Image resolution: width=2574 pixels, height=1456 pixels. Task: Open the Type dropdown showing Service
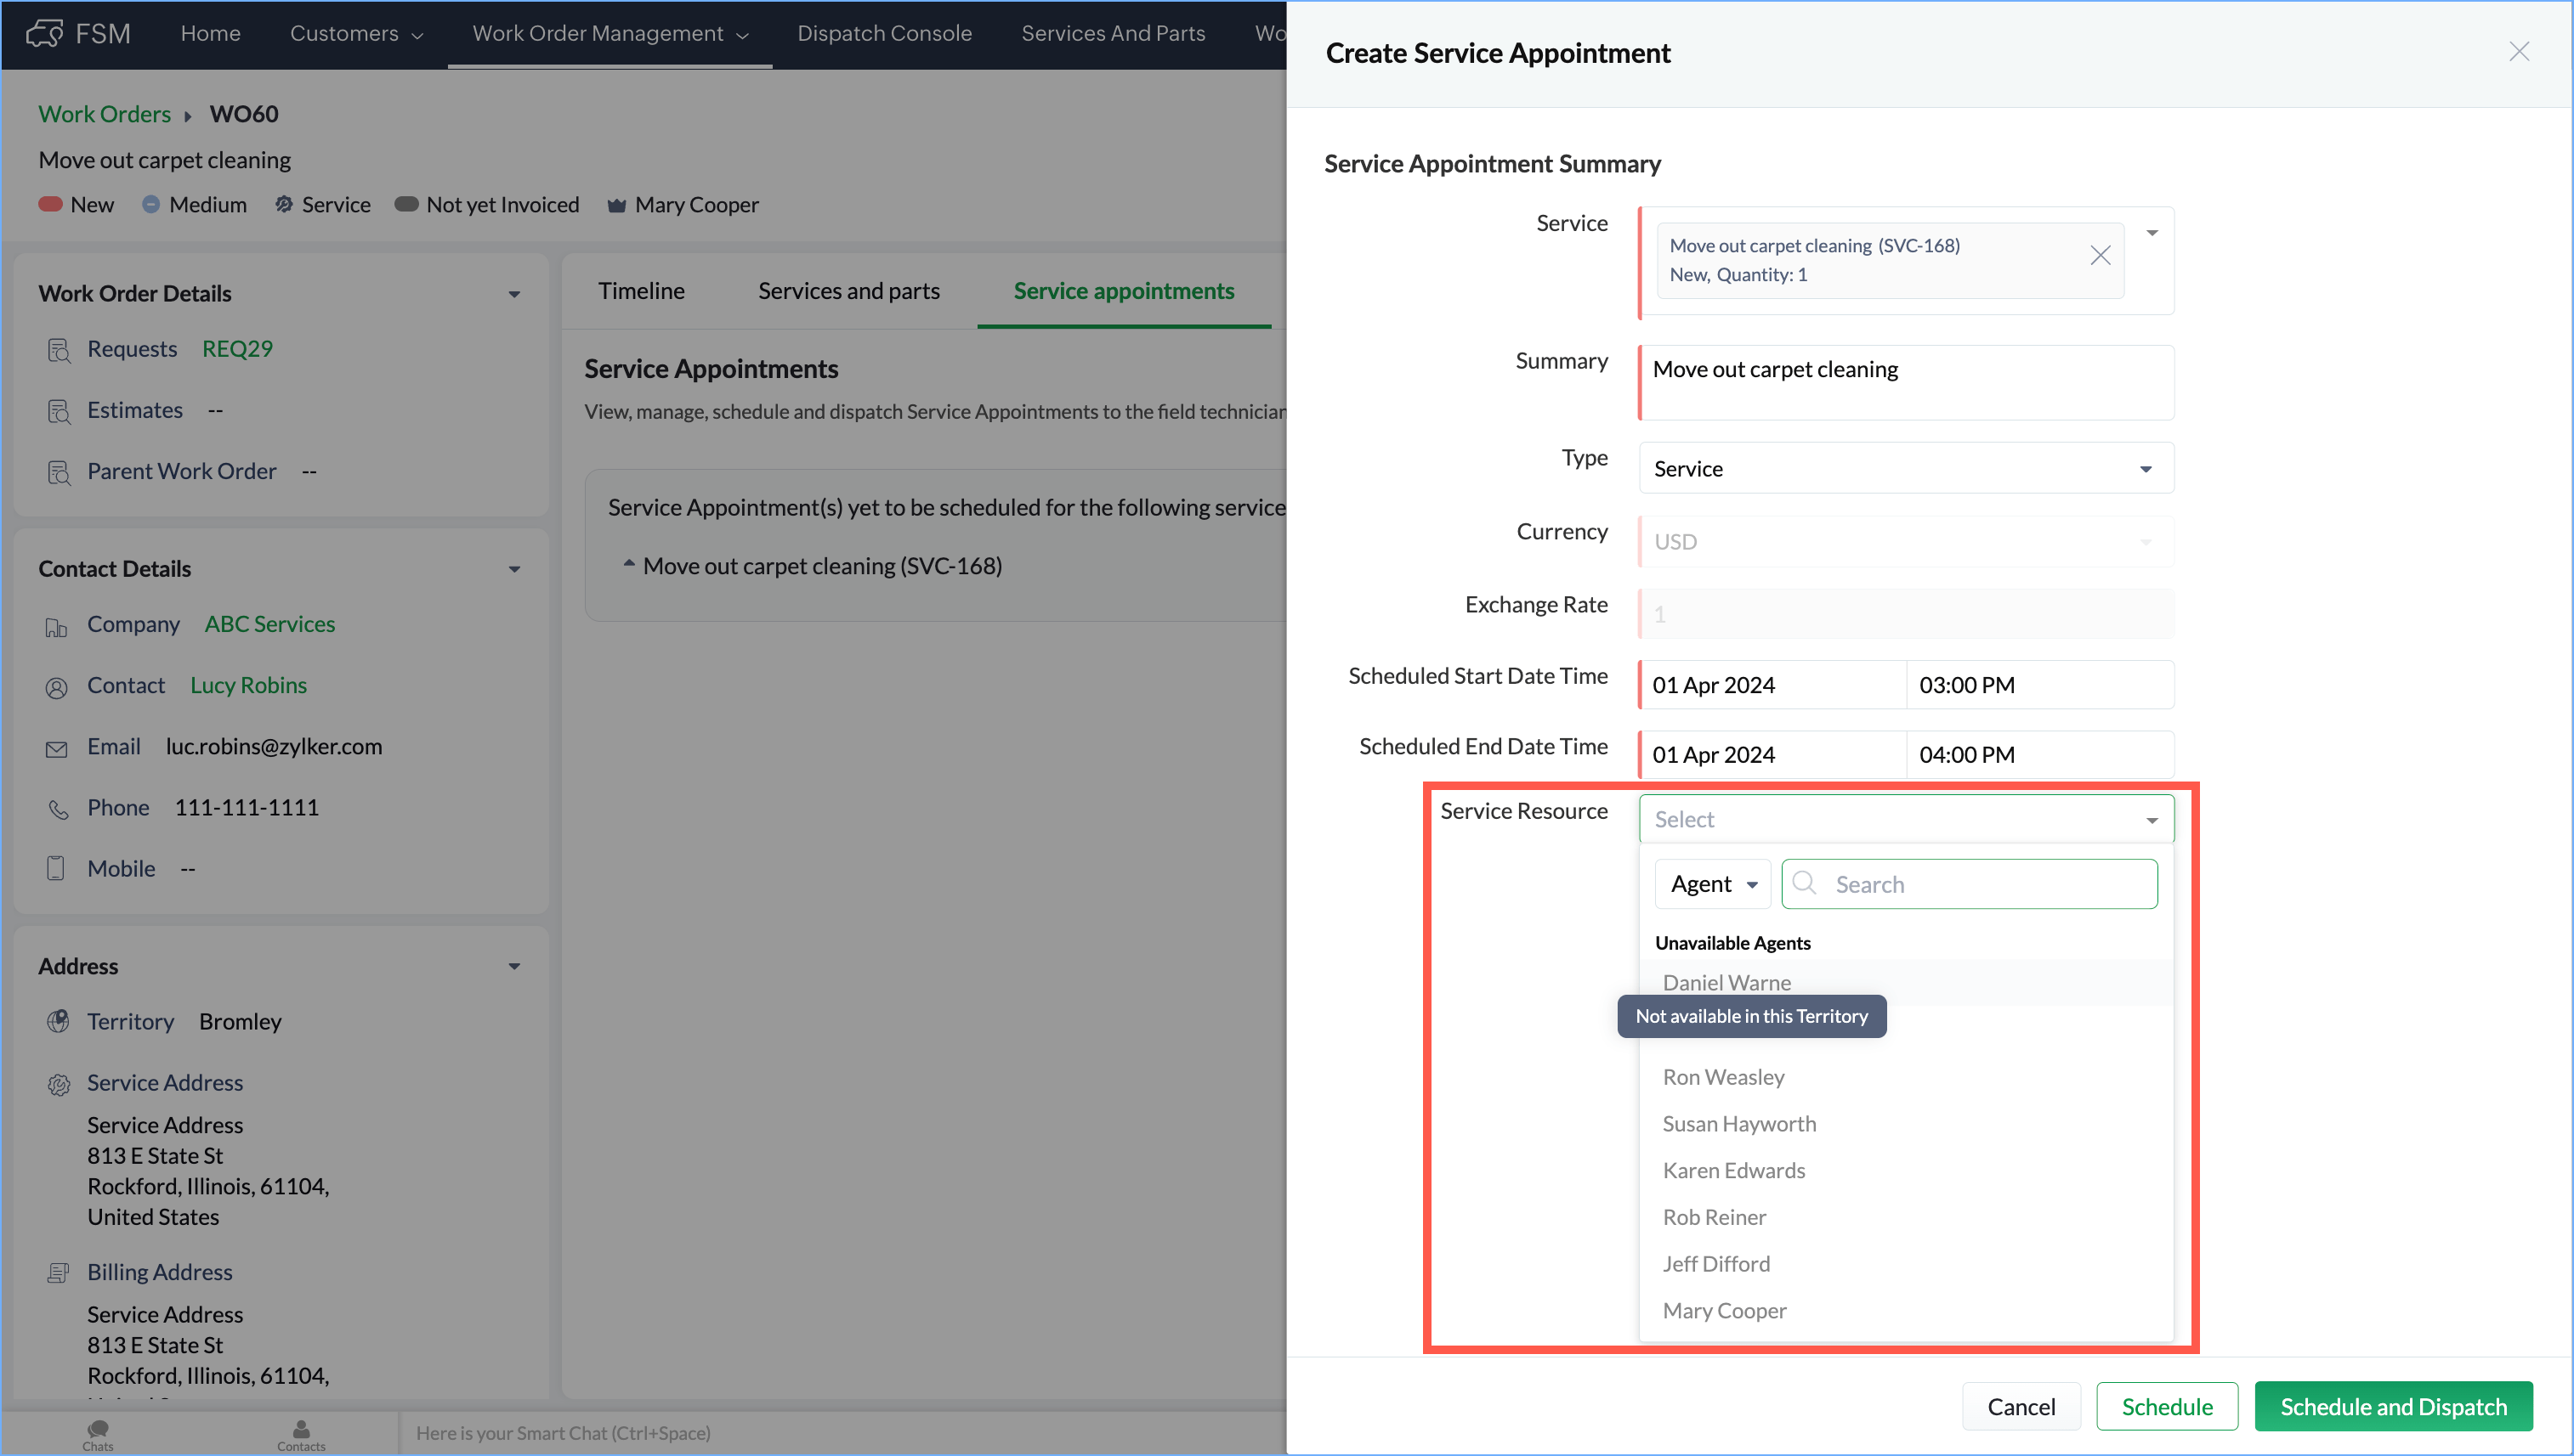coord(1906,468)
